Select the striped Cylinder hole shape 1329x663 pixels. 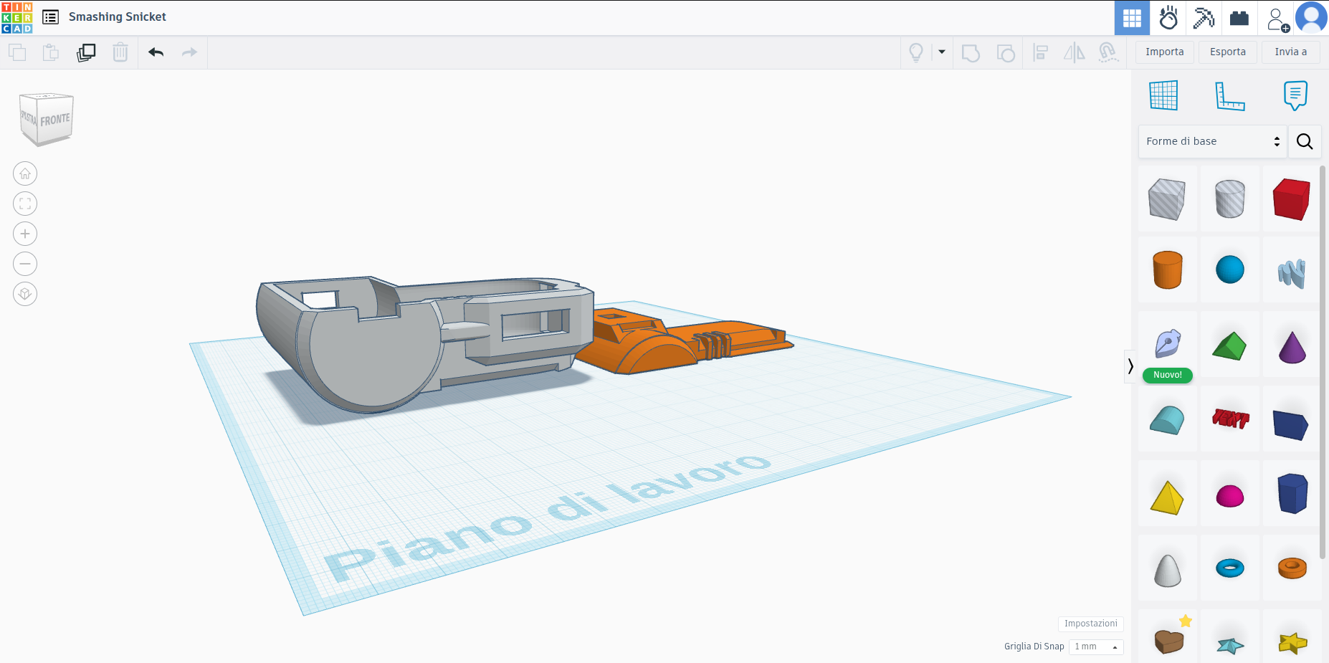coord(1230,199)
